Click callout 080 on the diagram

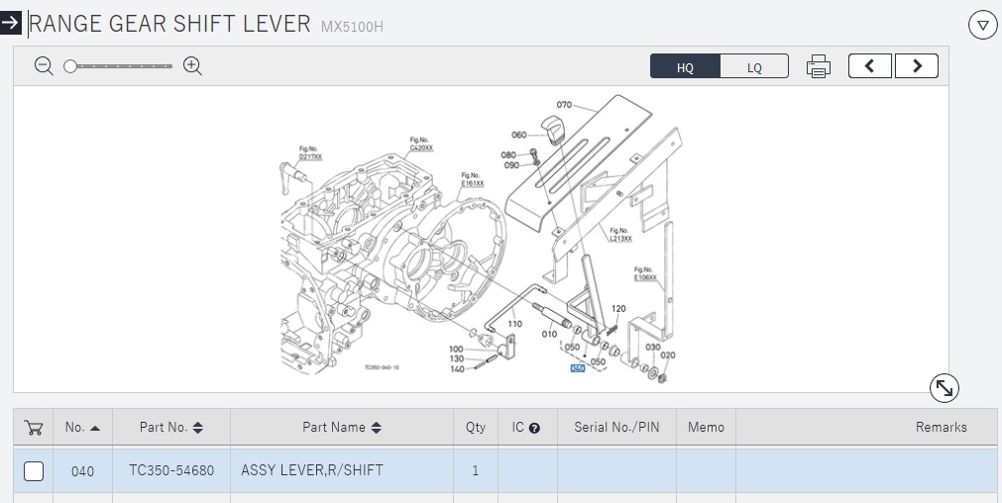(508, 155)
